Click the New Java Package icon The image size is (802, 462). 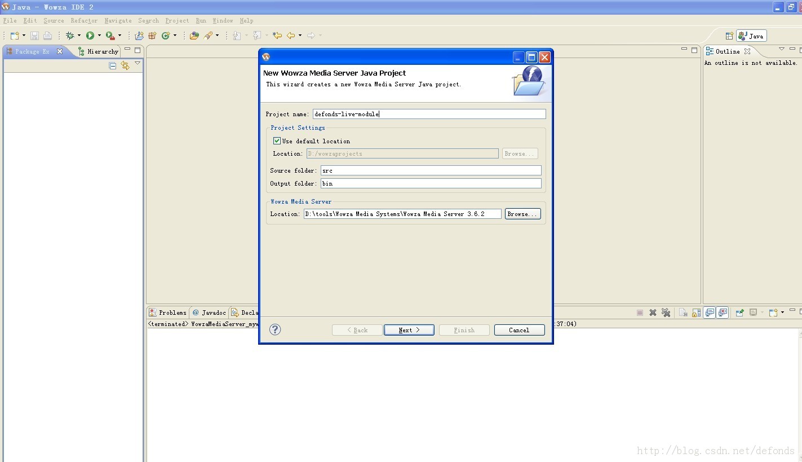coord(152,36)
